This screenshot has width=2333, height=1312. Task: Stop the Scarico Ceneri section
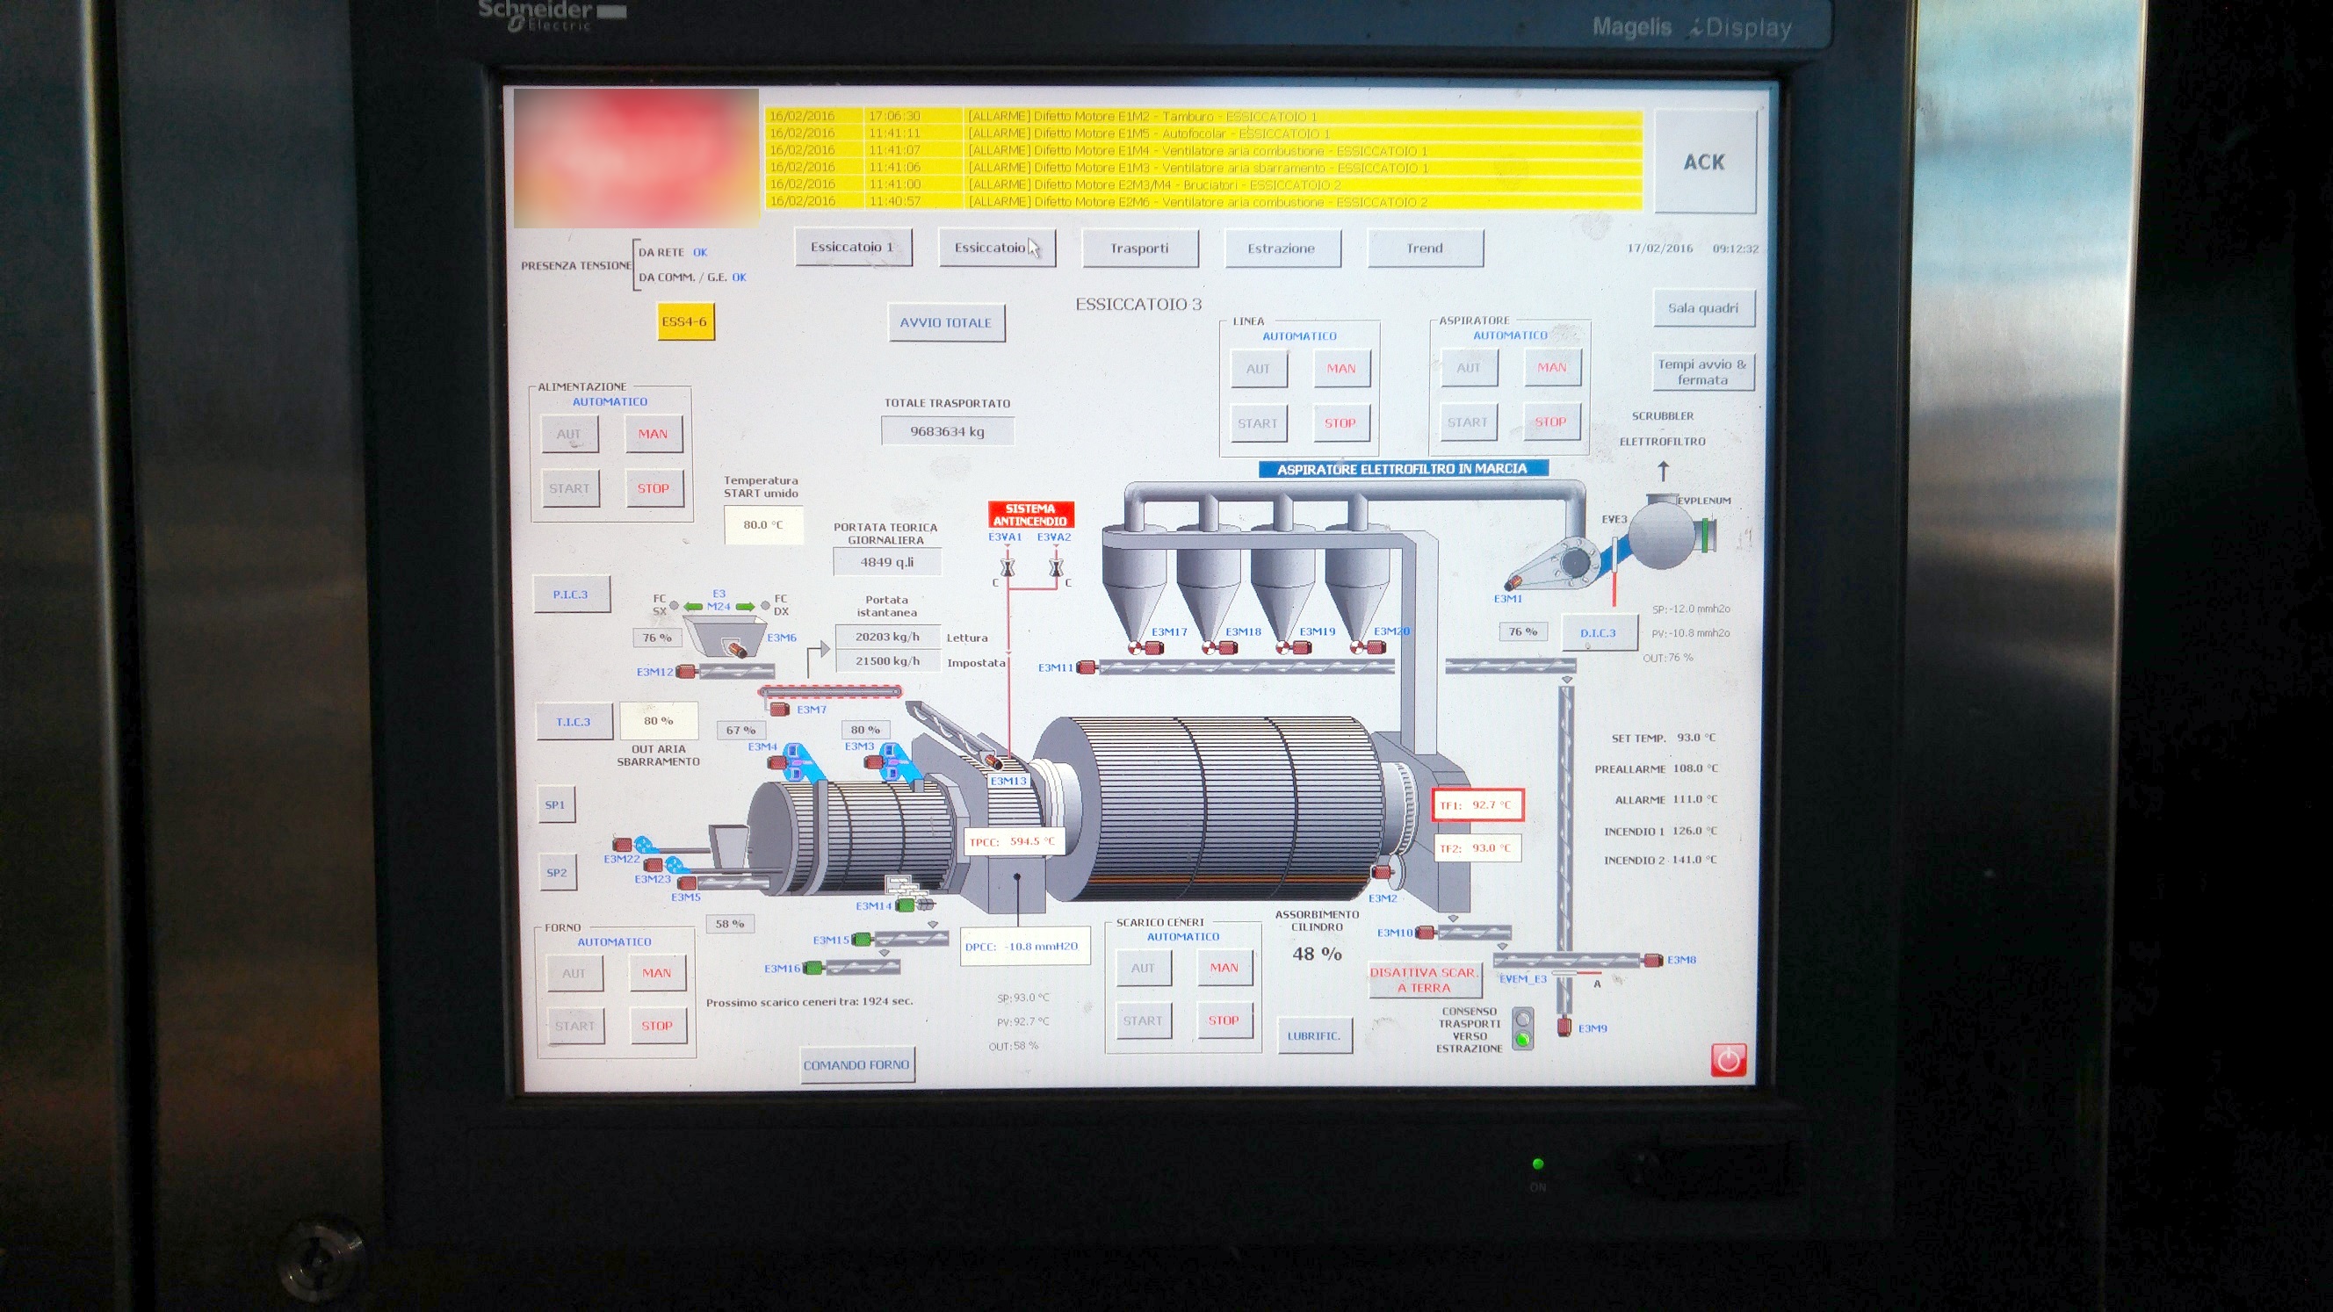[x=1224, y=1020]
